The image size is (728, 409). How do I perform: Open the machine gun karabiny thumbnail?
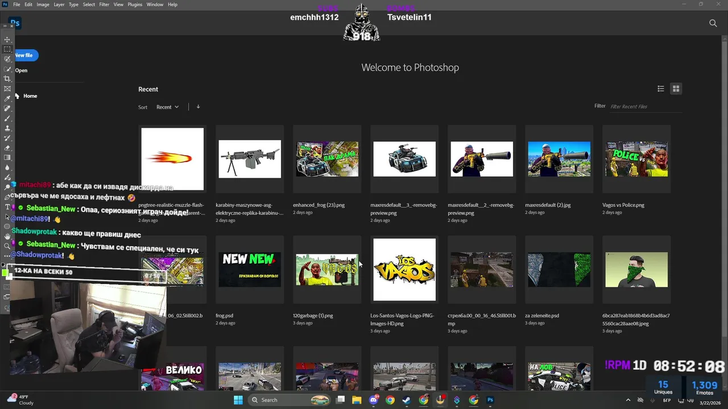point(250,159)
